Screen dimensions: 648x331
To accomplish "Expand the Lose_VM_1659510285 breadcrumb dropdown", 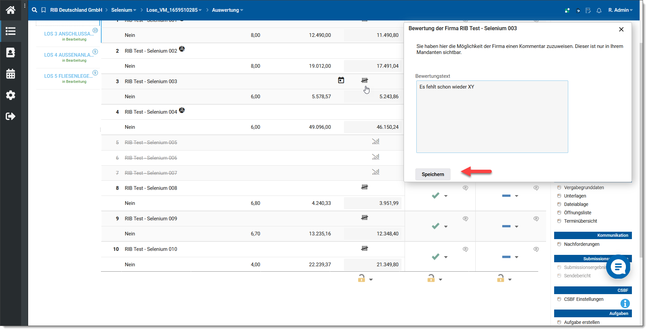I will point(200,10).
